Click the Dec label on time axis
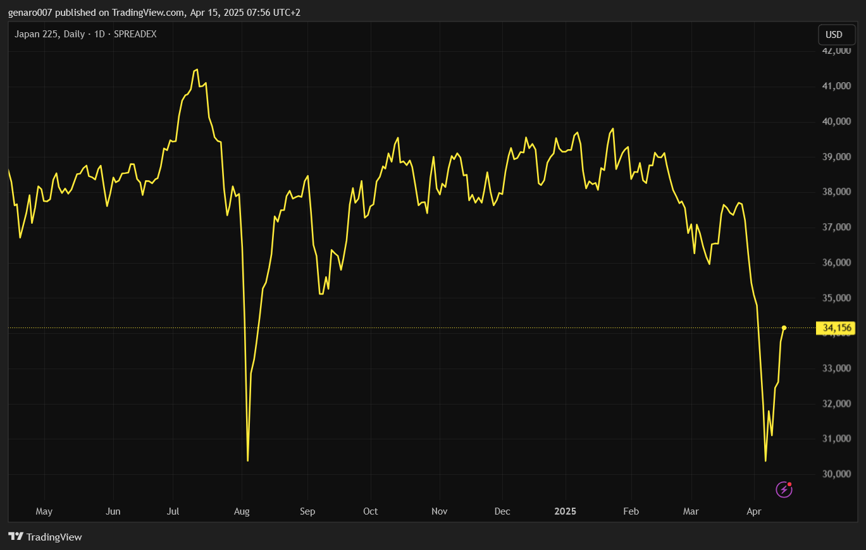Screen dimensions: 866x550 point(502,511)
